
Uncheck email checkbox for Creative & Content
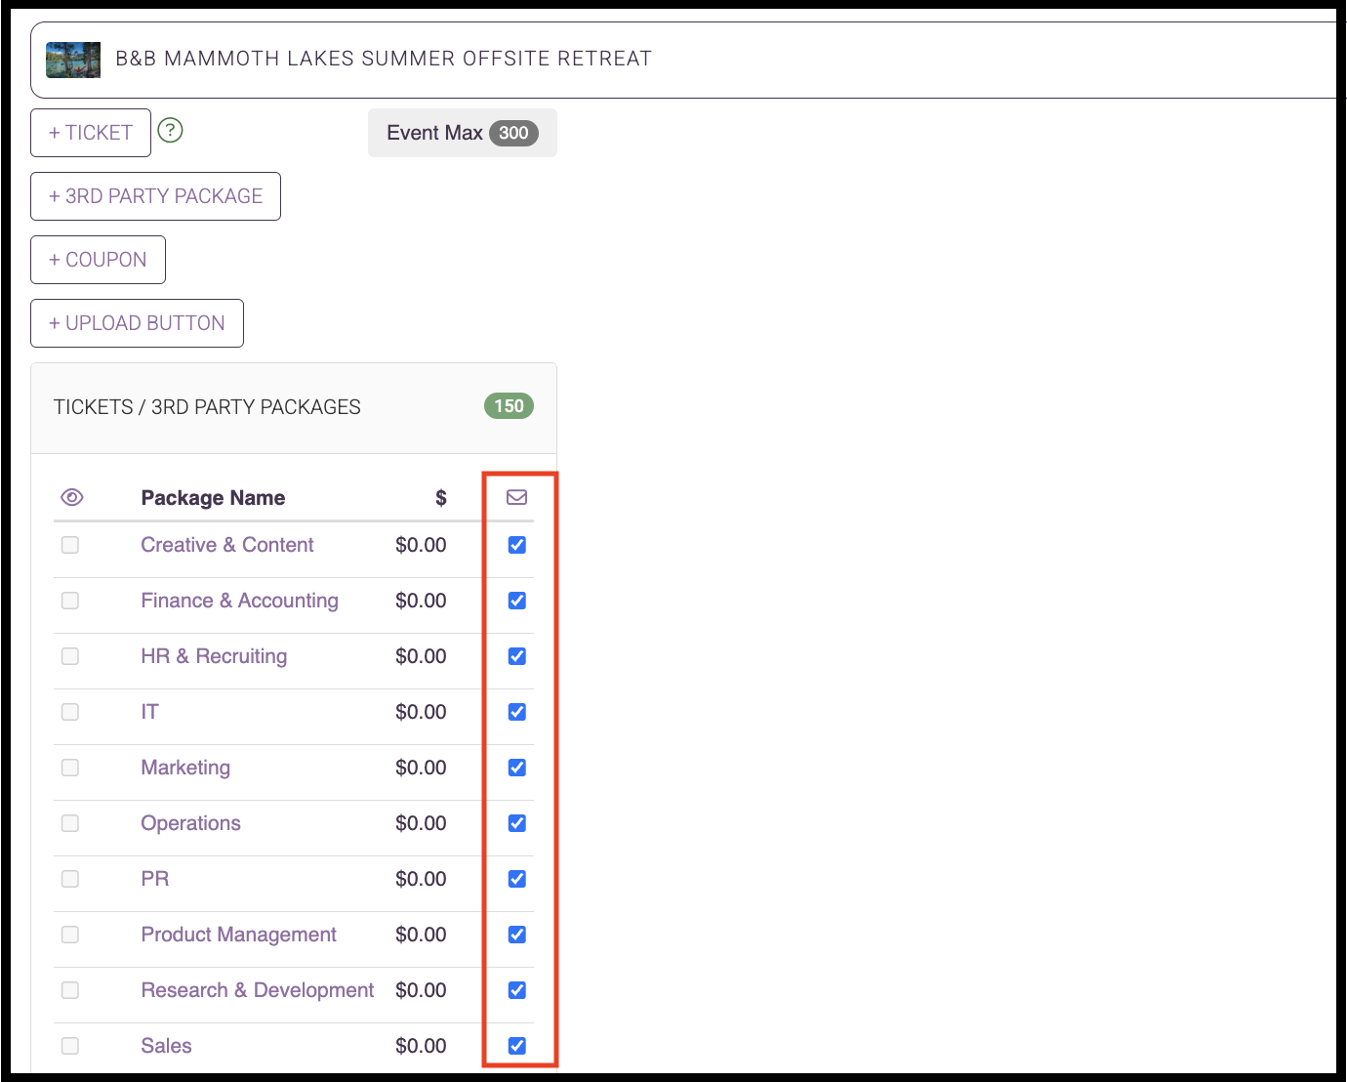click(517, 545)
